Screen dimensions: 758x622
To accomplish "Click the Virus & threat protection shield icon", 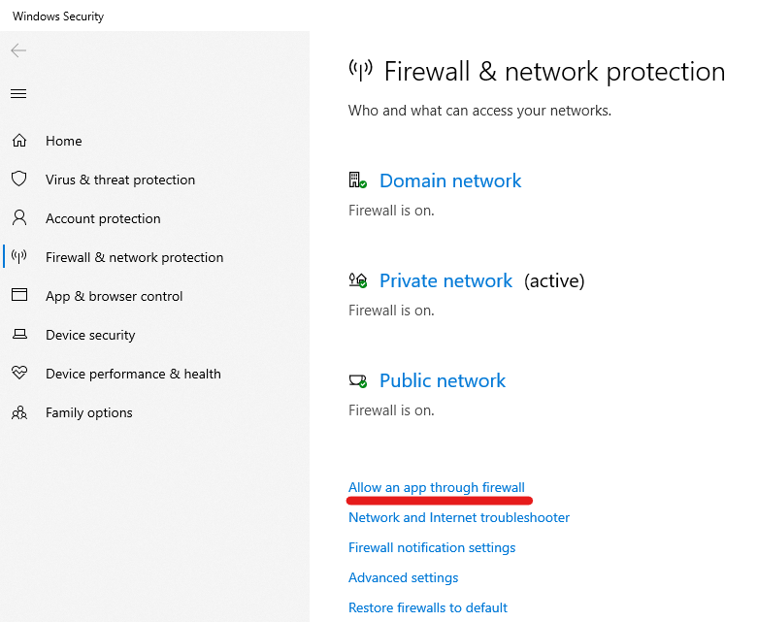I will point(18,180).
